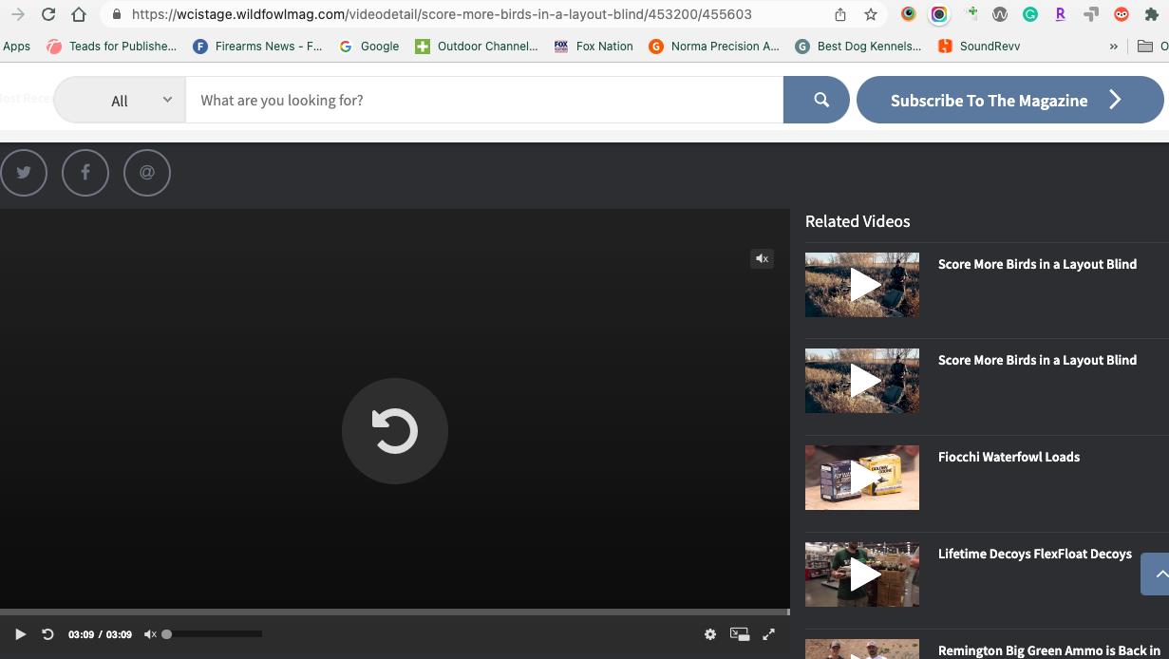
Task: Unmute video using the overlay mute badge
Action: click(762, 258)
